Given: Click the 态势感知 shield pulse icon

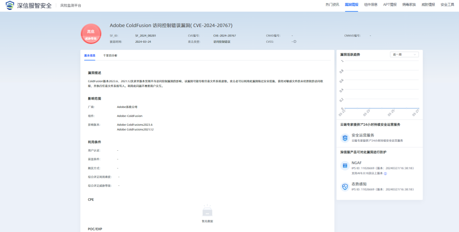Looking at the screenshot, I should click(345, 187).
